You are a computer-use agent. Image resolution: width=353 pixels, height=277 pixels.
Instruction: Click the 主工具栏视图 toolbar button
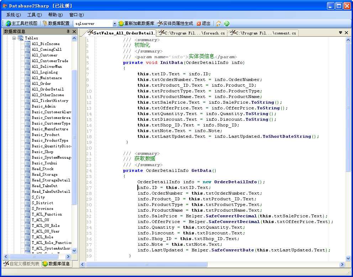(x=22, y=23)
